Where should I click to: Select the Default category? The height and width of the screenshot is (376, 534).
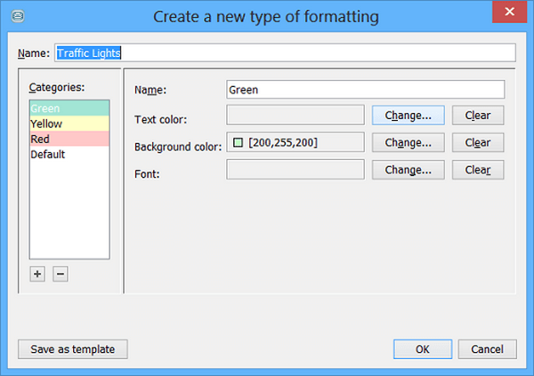(x=69, y=155)
